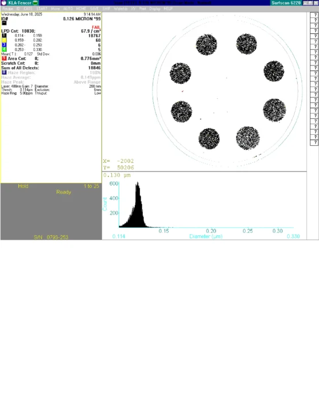Click the 1 to 25 slot range
Image resolution: width=319 pixels, height=413 pixels.
(91, 186)
